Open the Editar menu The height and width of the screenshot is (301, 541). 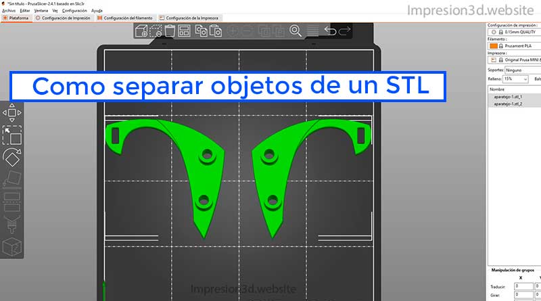(x=25, y=11)
